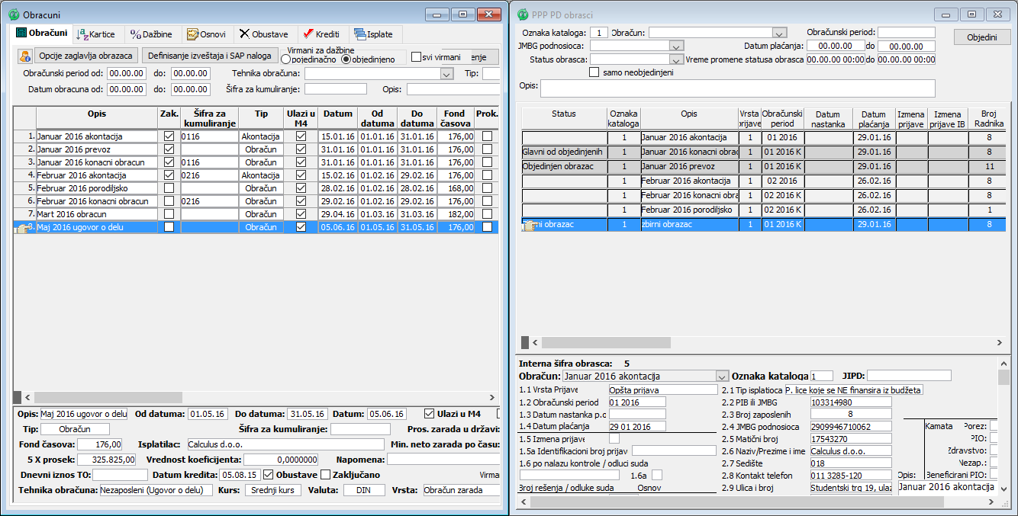
Task: Click the user icon button beside Opcije zaglavlja
Action: 24,56
